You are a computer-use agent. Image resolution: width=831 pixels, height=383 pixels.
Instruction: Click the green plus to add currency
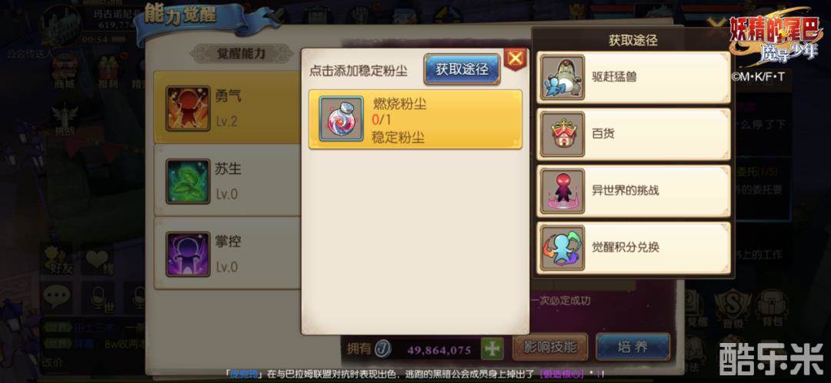point(492,348)
